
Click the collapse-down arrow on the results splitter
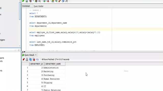coord(24,52)
